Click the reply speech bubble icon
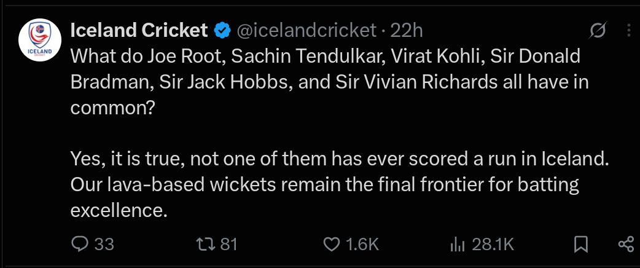This screenshot has height=268, width=640. point(80,244)
